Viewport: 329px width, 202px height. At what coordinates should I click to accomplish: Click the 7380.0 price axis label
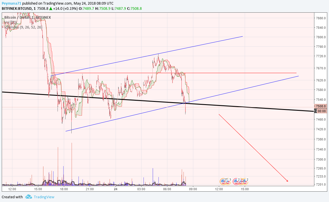coord(321,139)
